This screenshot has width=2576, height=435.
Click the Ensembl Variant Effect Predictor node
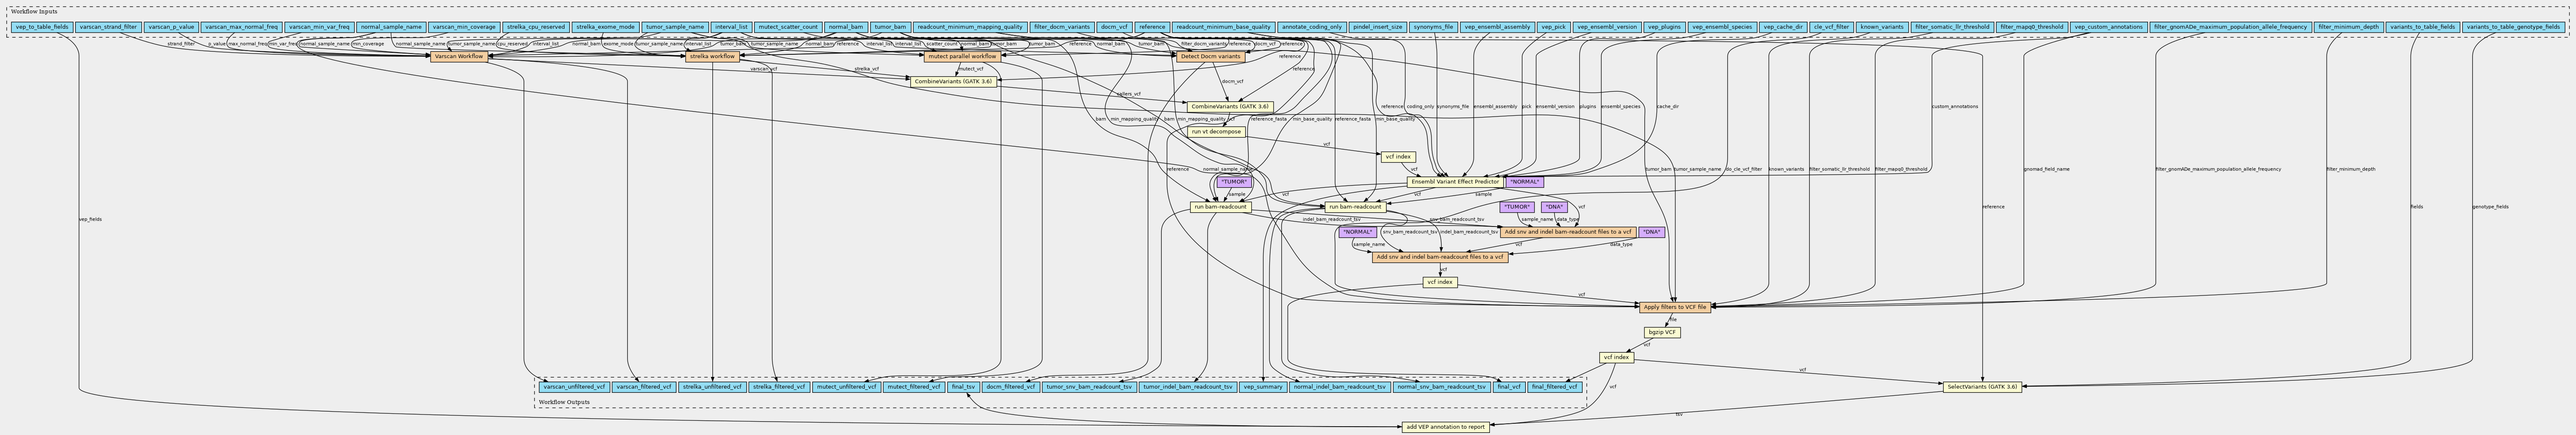1454,182
